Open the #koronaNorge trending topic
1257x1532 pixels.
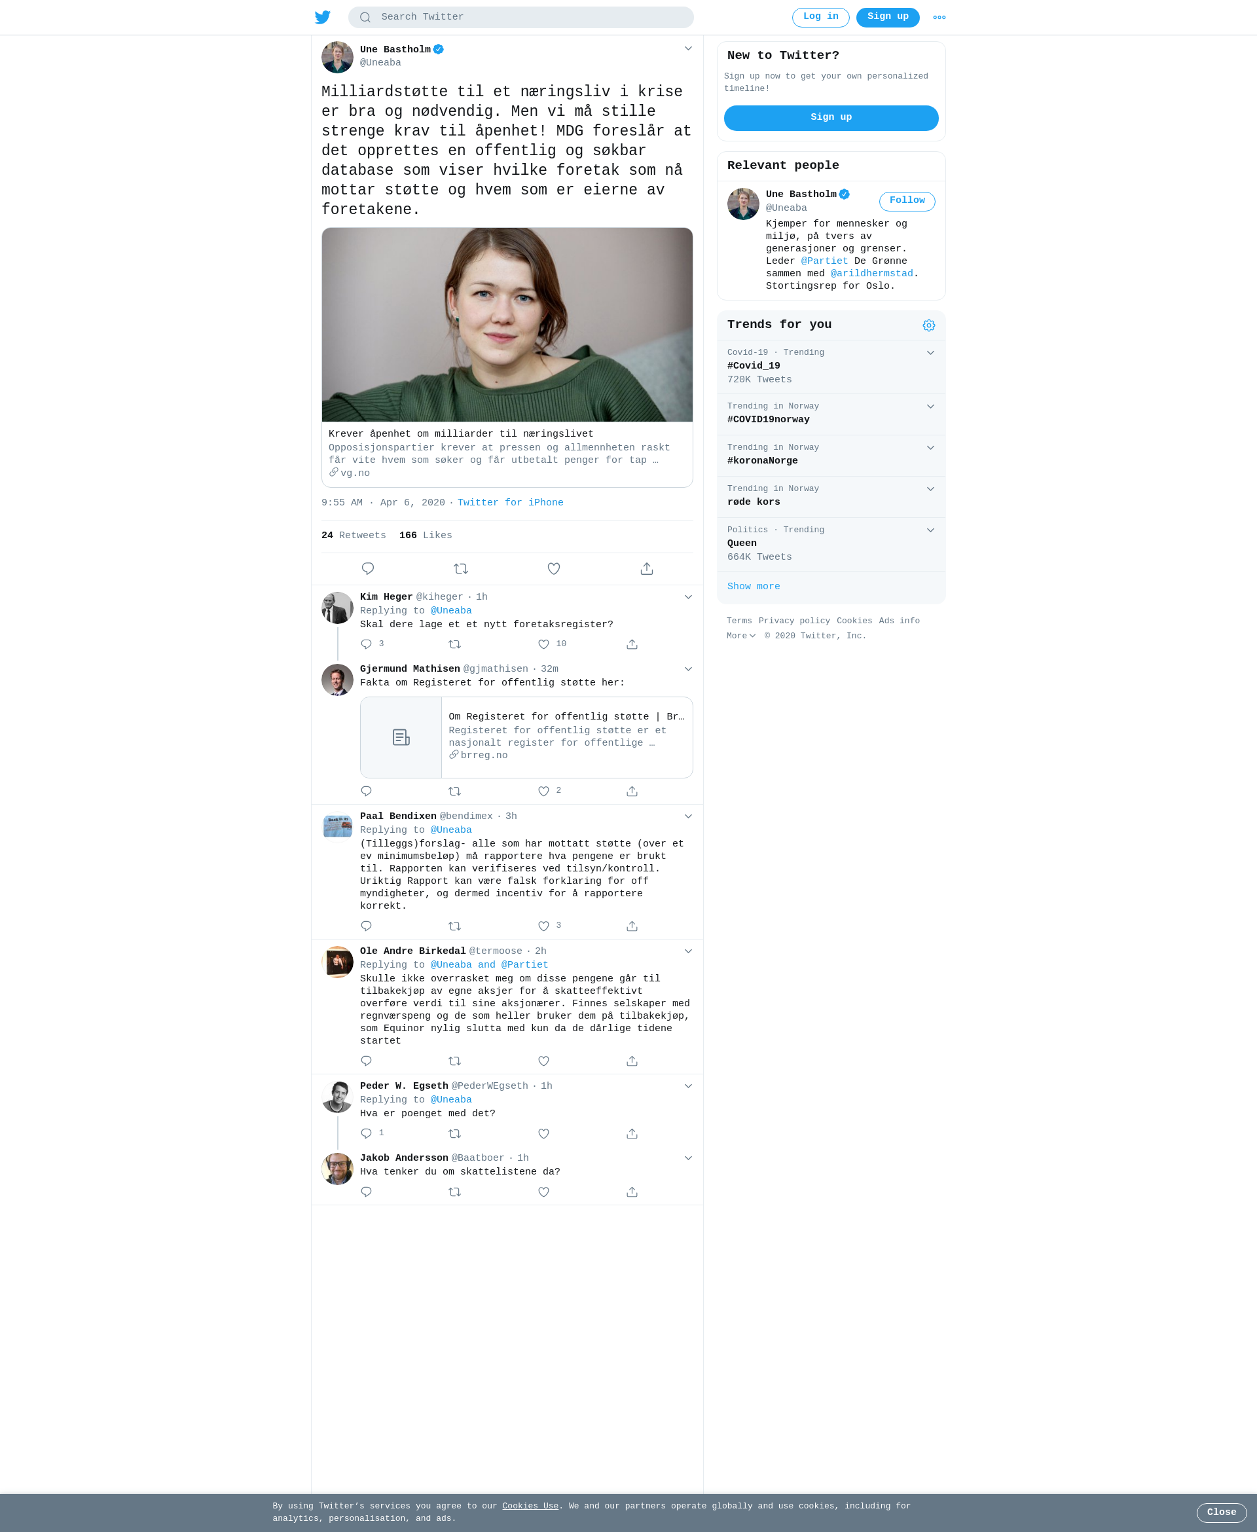(x=831, y=456)
